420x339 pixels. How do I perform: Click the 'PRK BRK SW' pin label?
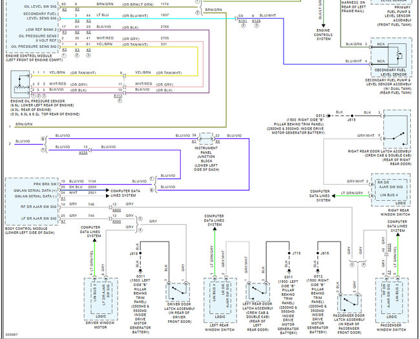[45, 184]
